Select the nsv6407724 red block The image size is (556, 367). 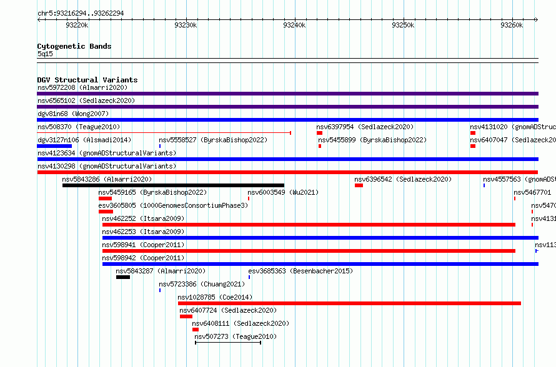(186, 316)
